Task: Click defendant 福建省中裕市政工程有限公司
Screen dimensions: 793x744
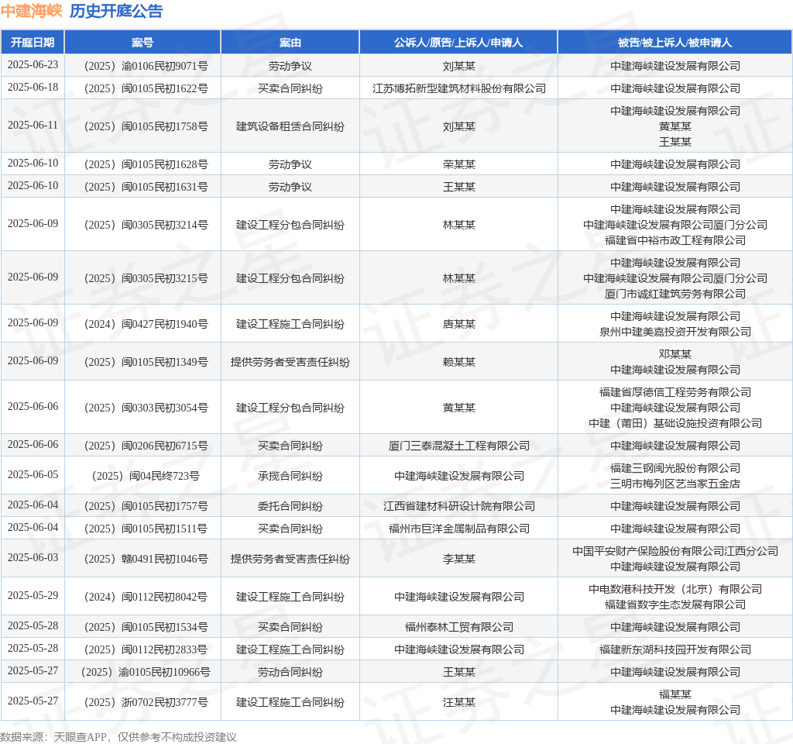Action: coord(675,240)
